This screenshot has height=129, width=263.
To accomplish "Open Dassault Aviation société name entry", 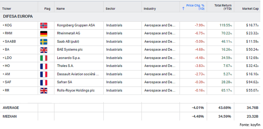I will pyautogui.click(x=78, y=74).
